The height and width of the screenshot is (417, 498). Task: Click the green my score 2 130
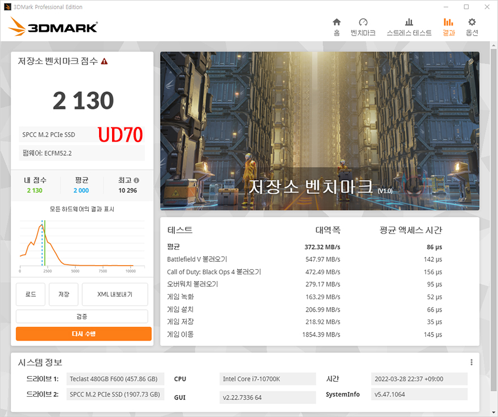(x=35, y=190)
